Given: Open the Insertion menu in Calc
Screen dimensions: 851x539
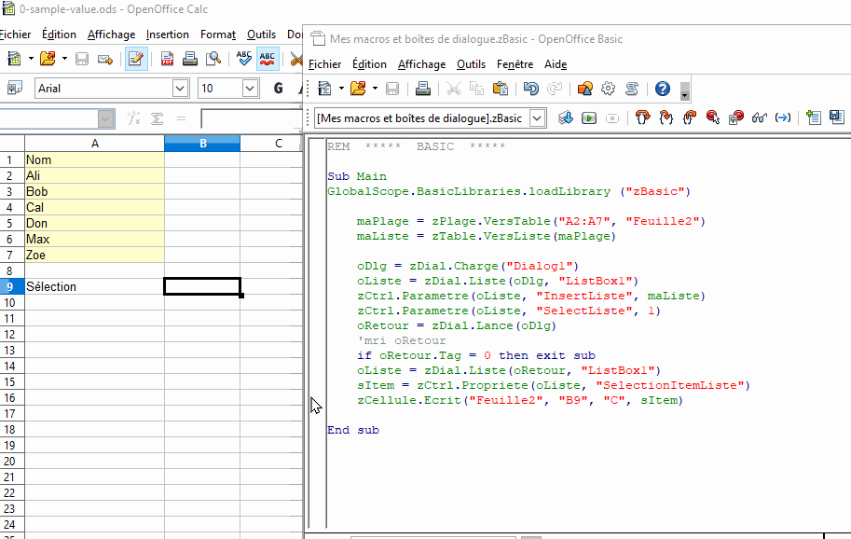Looking at the screenshot, I should 167,35.
